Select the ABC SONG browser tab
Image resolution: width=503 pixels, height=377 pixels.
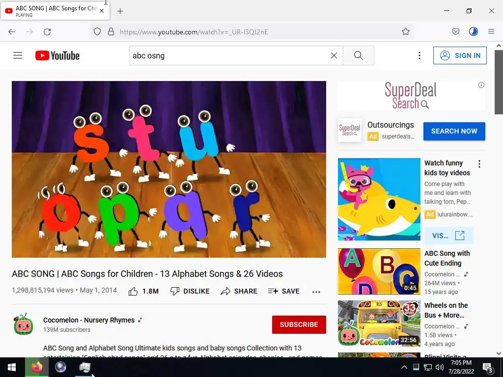55,11
